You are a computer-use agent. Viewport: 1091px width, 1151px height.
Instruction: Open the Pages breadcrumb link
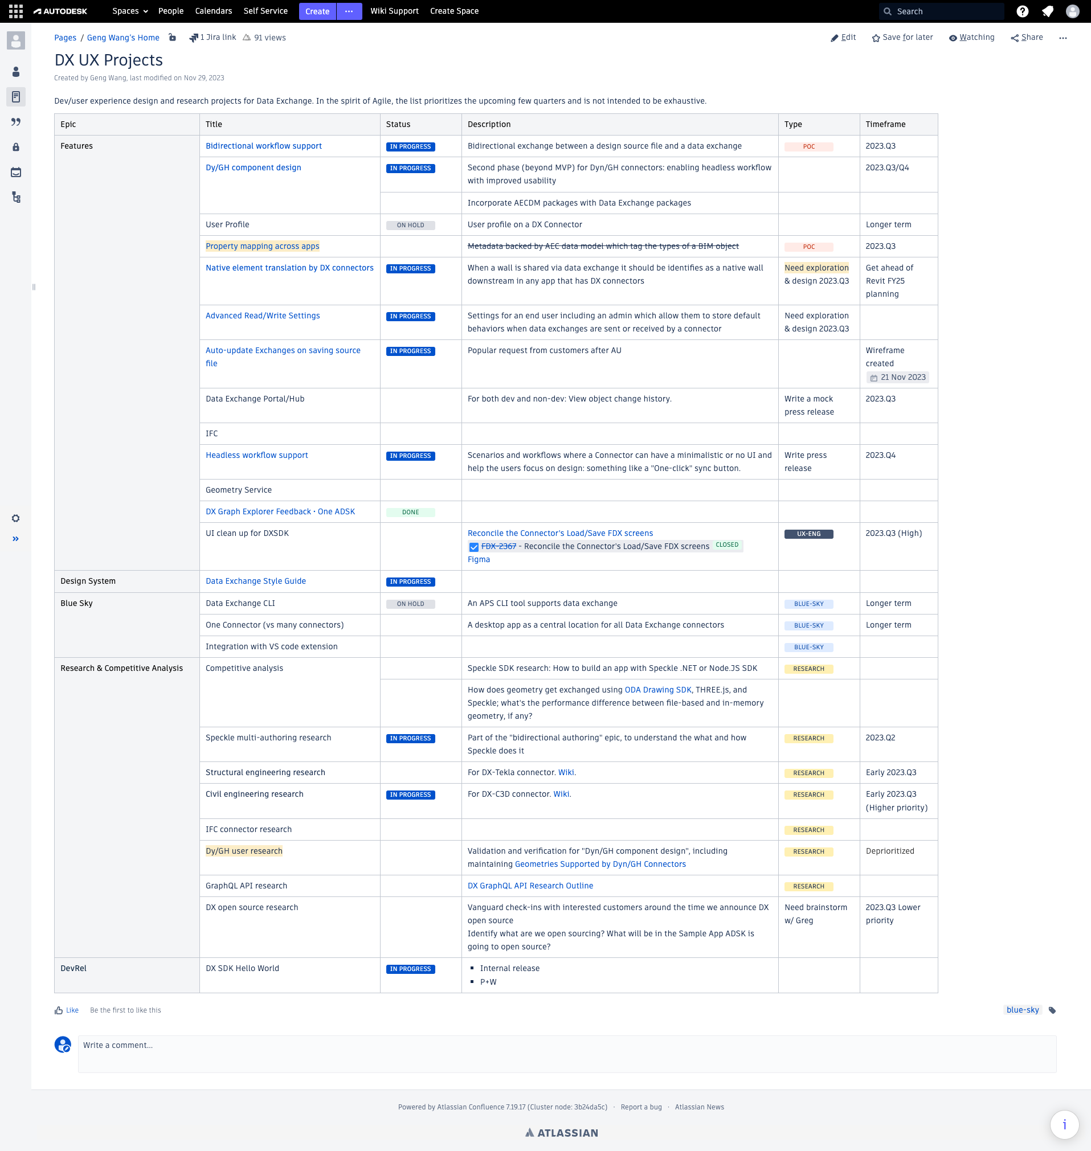(65, 38)
